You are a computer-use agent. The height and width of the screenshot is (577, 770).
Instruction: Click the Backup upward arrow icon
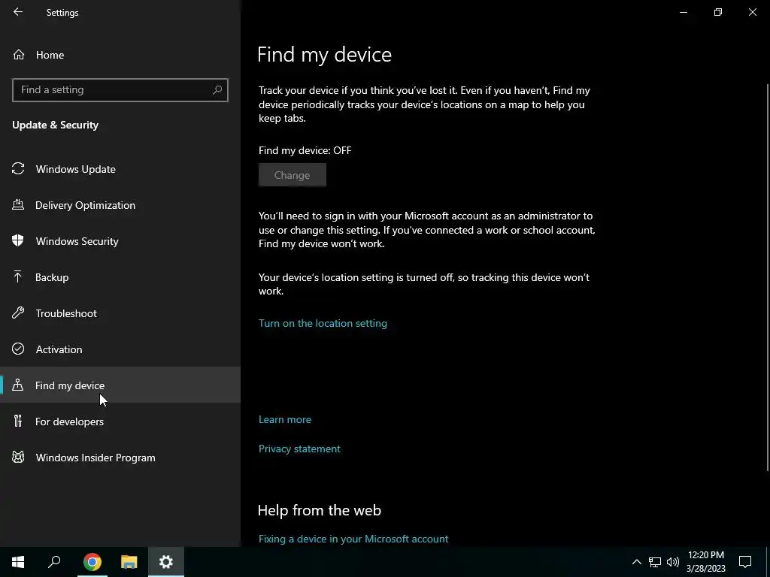click(x=18, y=276)
